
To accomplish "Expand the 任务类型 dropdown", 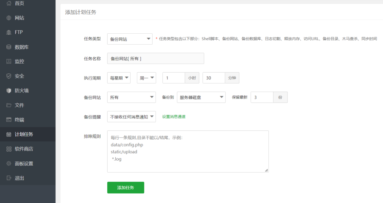I will click(129, 39).
